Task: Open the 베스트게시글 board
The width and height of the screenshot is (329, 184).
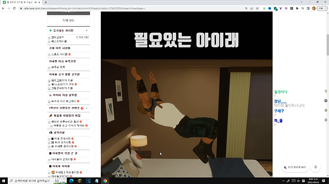Action: click(x=59, y=41)
